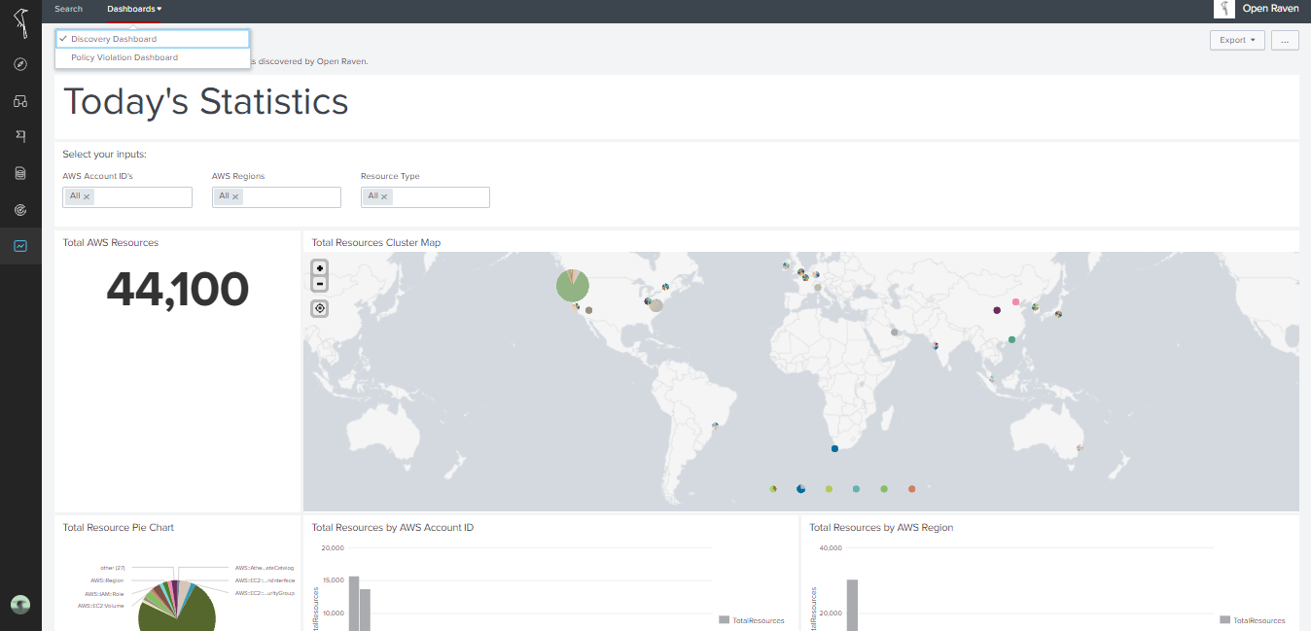The height and width of the screenshot is (631, 1311).
Task: Open the Resource Type multiselect field
Action: [x=425, y=197]
